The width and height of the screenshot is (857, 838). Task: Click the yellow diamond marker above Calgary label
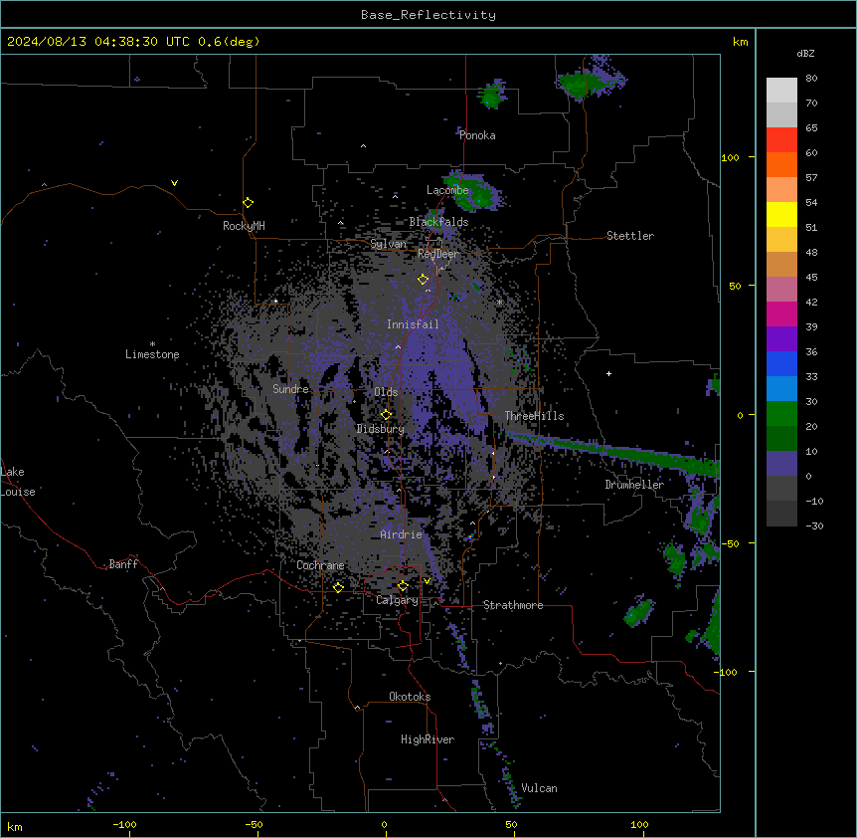(x=403, y=586)
